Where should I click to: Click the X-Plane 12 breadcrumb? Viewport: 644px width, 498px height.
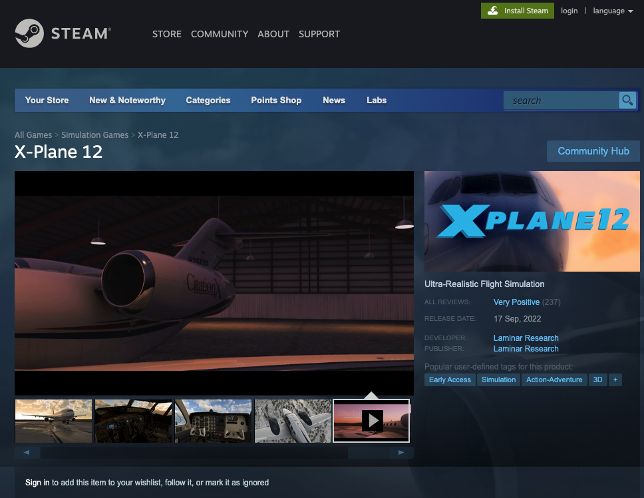click(158, 134)
